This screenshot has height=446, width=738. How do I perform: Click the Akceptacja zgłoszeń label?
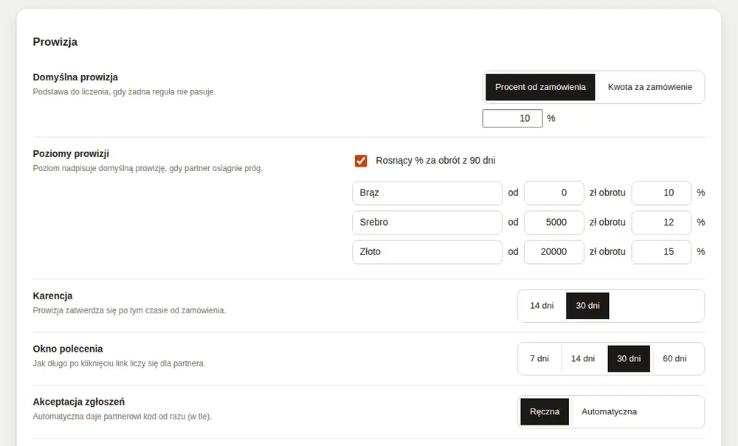click(79, 403)
